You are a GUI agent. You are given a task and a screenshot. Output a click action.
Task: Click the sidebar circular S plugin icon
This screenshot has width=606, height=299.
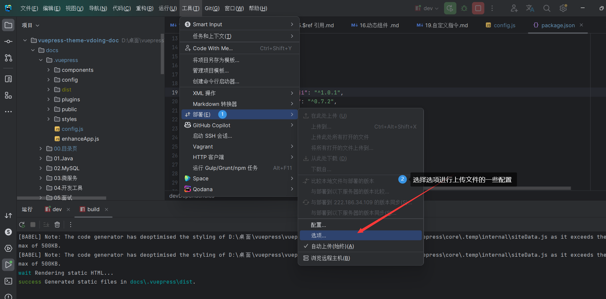[x=9, y=232]
